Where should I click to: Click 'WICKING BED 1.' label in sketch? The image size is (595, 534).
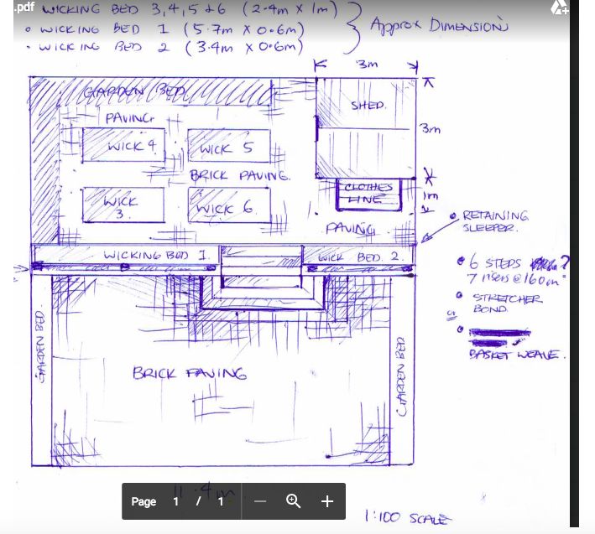click(x=156, y=256)
